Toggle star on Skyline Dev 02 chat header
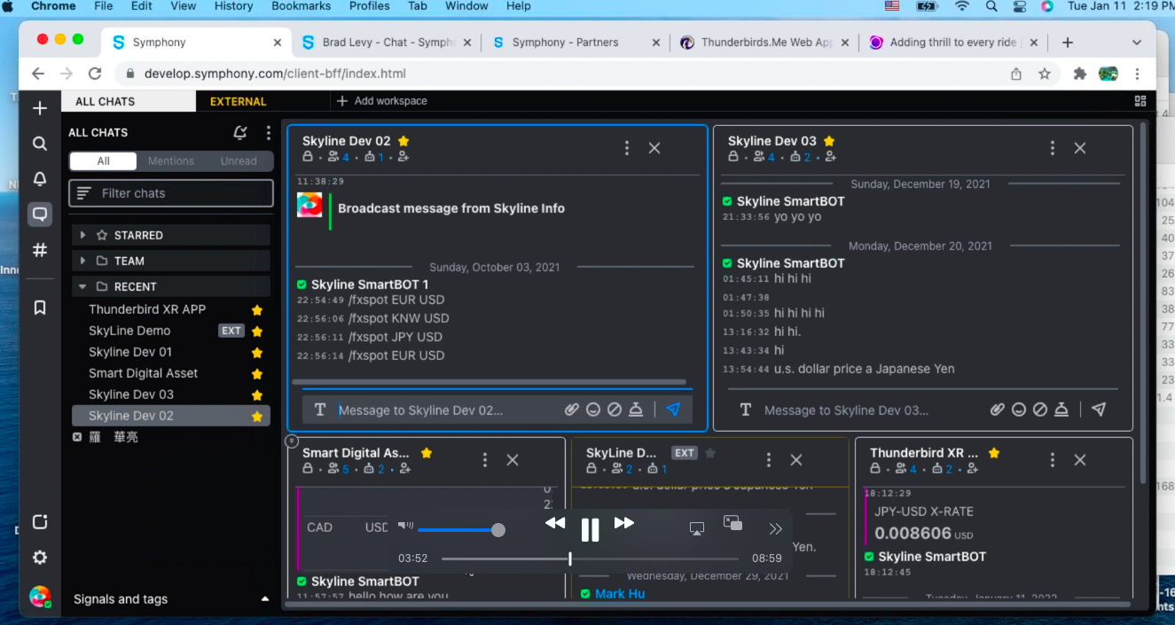The height and width of the screenshot is (625, 1175). tap(403, 141)
